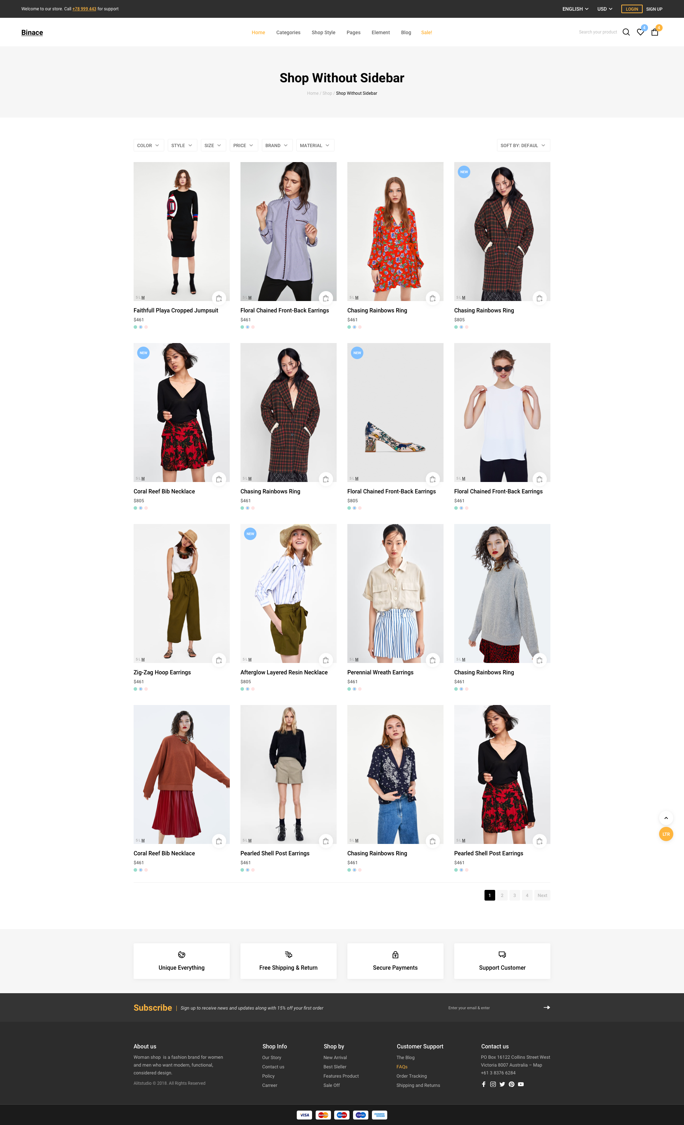Select size M on Zig-Zag Hoop Earrings

click(143, 659)
